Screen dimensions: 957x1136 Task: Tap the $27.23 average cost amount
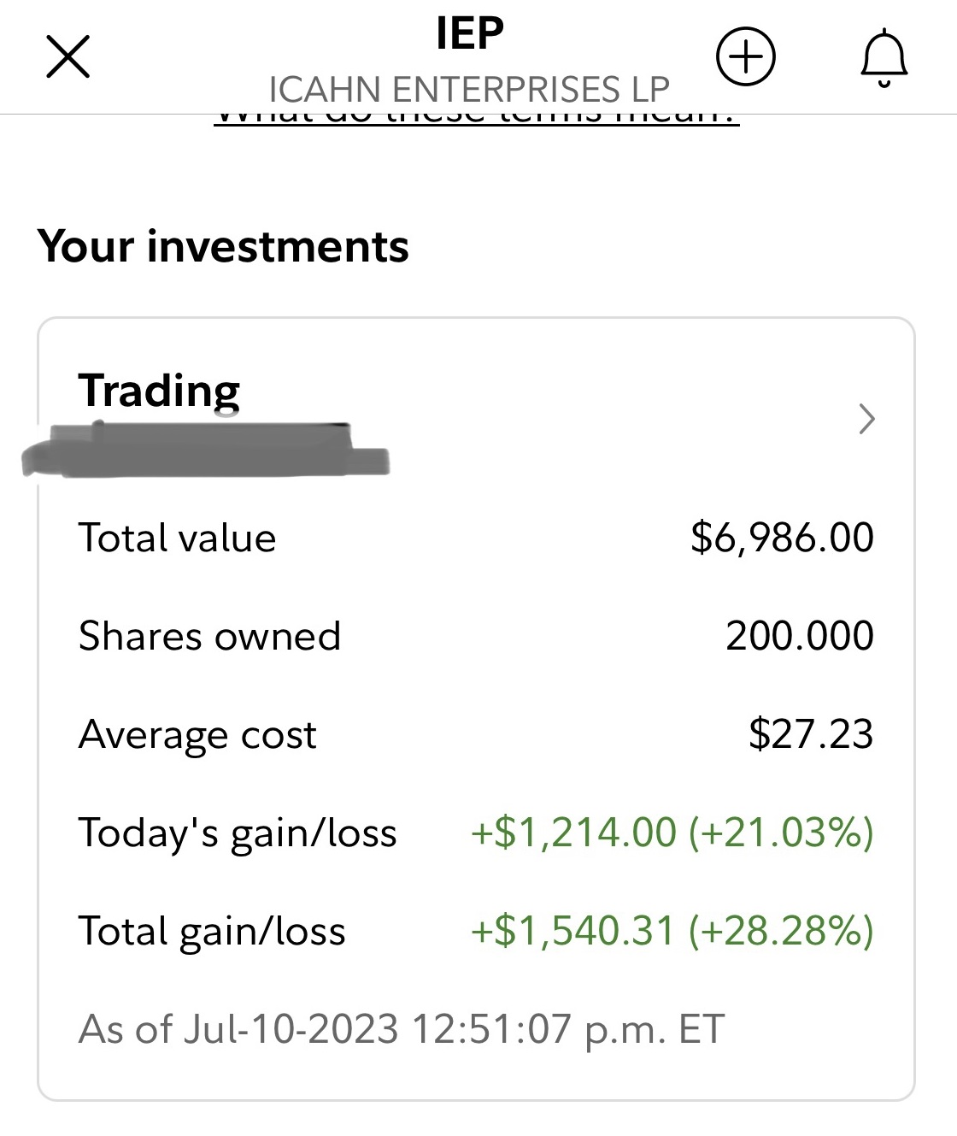tap(810, 734)
